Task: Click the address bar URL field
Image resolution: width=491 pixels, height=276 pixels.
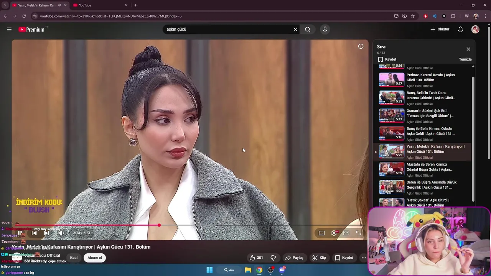Action: tap(215, 16)
